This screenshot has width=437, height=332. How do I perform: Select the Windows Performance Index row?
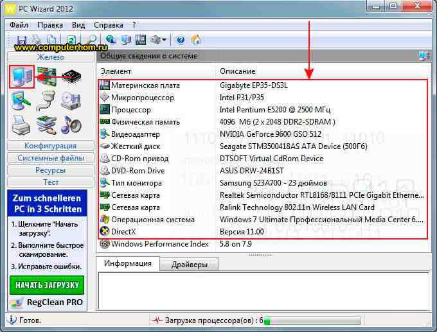(x=263, y=244)
